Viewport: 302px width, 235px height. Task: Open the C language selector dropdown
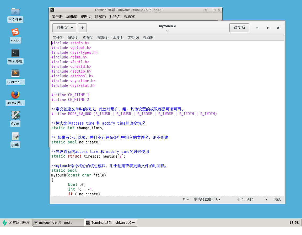[x=186, y=199]
